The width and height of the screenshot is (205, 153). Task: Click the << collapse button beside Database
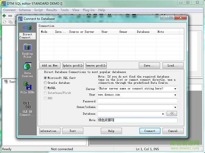click(x=172, y=114)
